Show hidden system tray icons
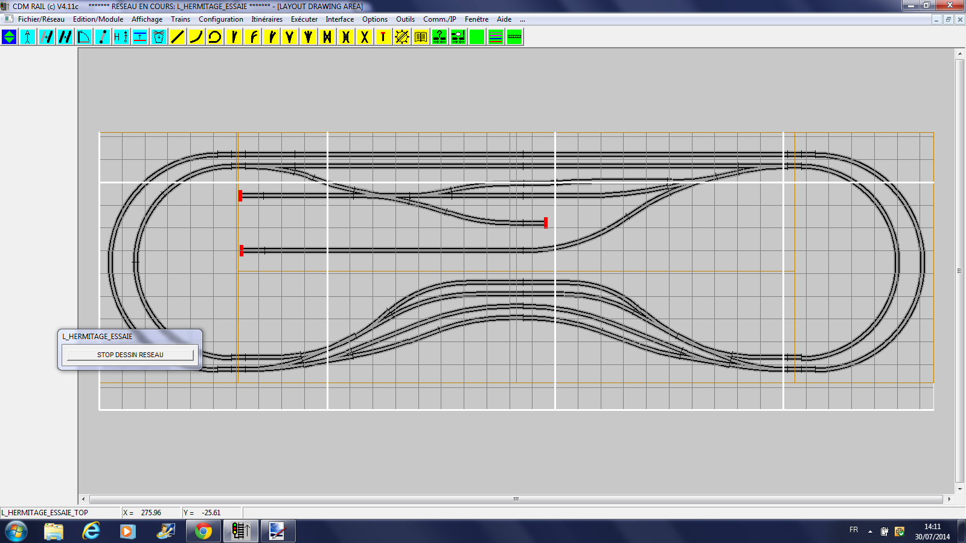 (x=870, y=532)
